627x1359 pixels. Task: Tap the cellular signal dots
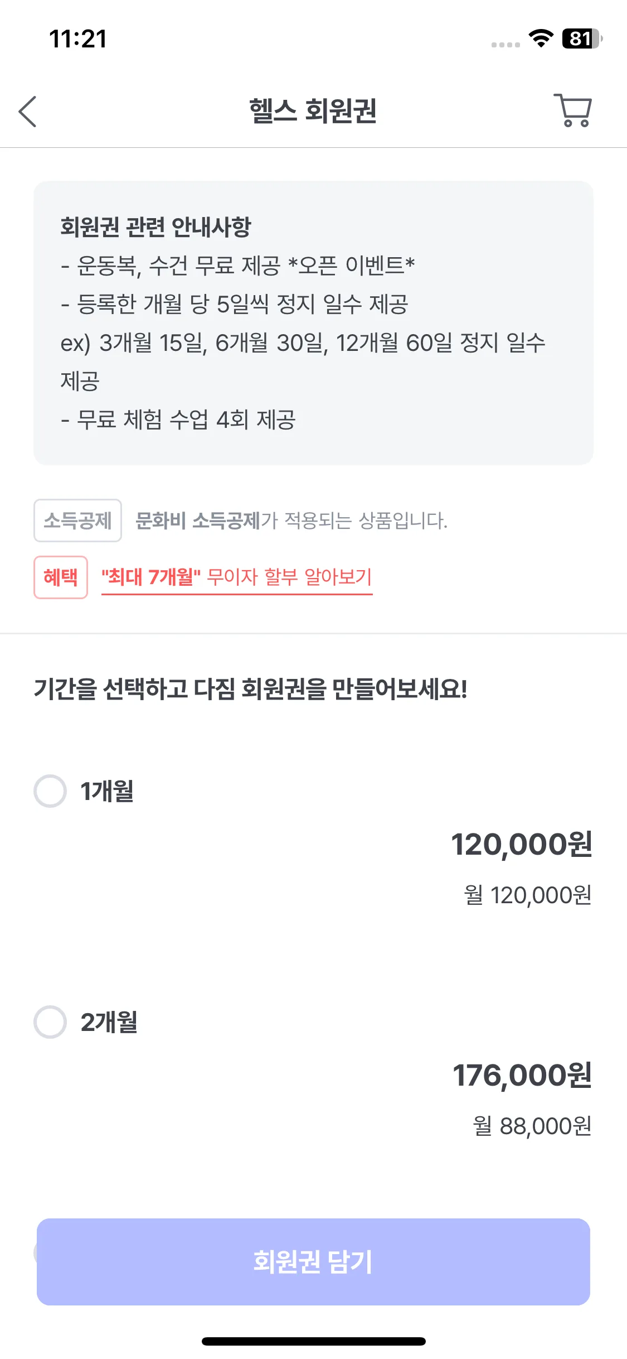coord(506,45)
